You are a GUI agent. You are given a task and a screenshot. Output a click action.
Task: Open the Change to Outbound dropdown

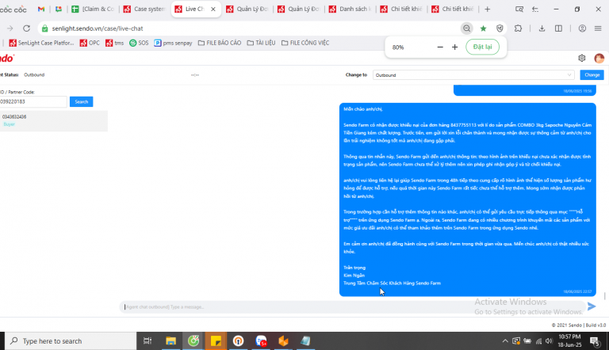tap(473, 75)
